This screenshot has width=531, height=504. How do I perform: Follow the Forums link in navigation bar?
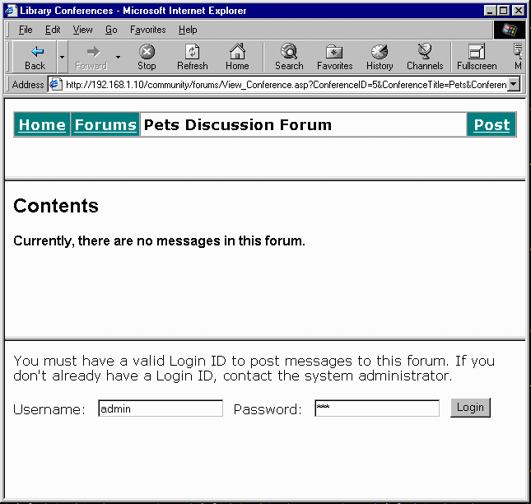point(105,125)
